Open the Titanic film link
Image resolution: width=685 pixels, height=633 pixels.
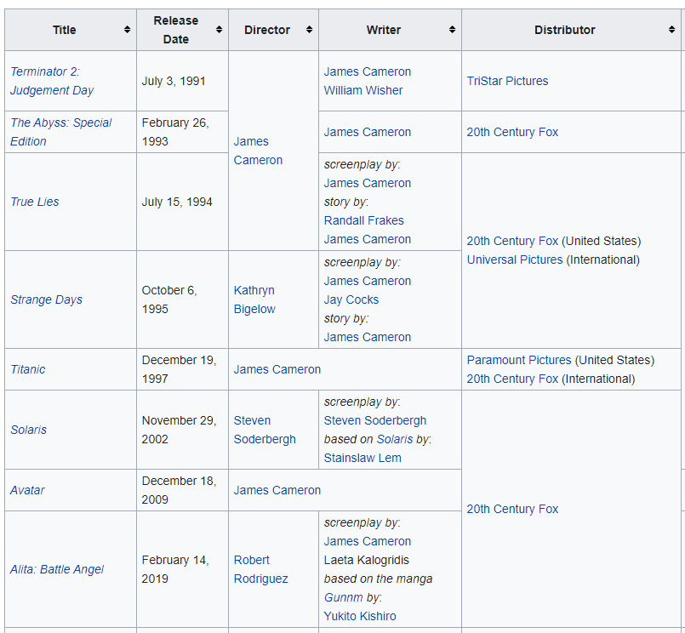pos(27,369)
